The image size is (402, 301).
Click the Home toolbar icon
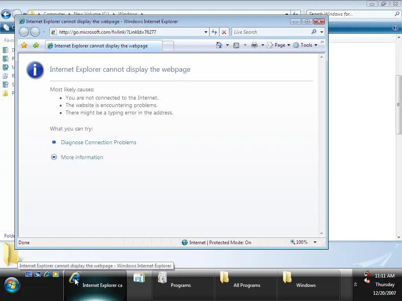pyautogui.click(x=219, y=45)
